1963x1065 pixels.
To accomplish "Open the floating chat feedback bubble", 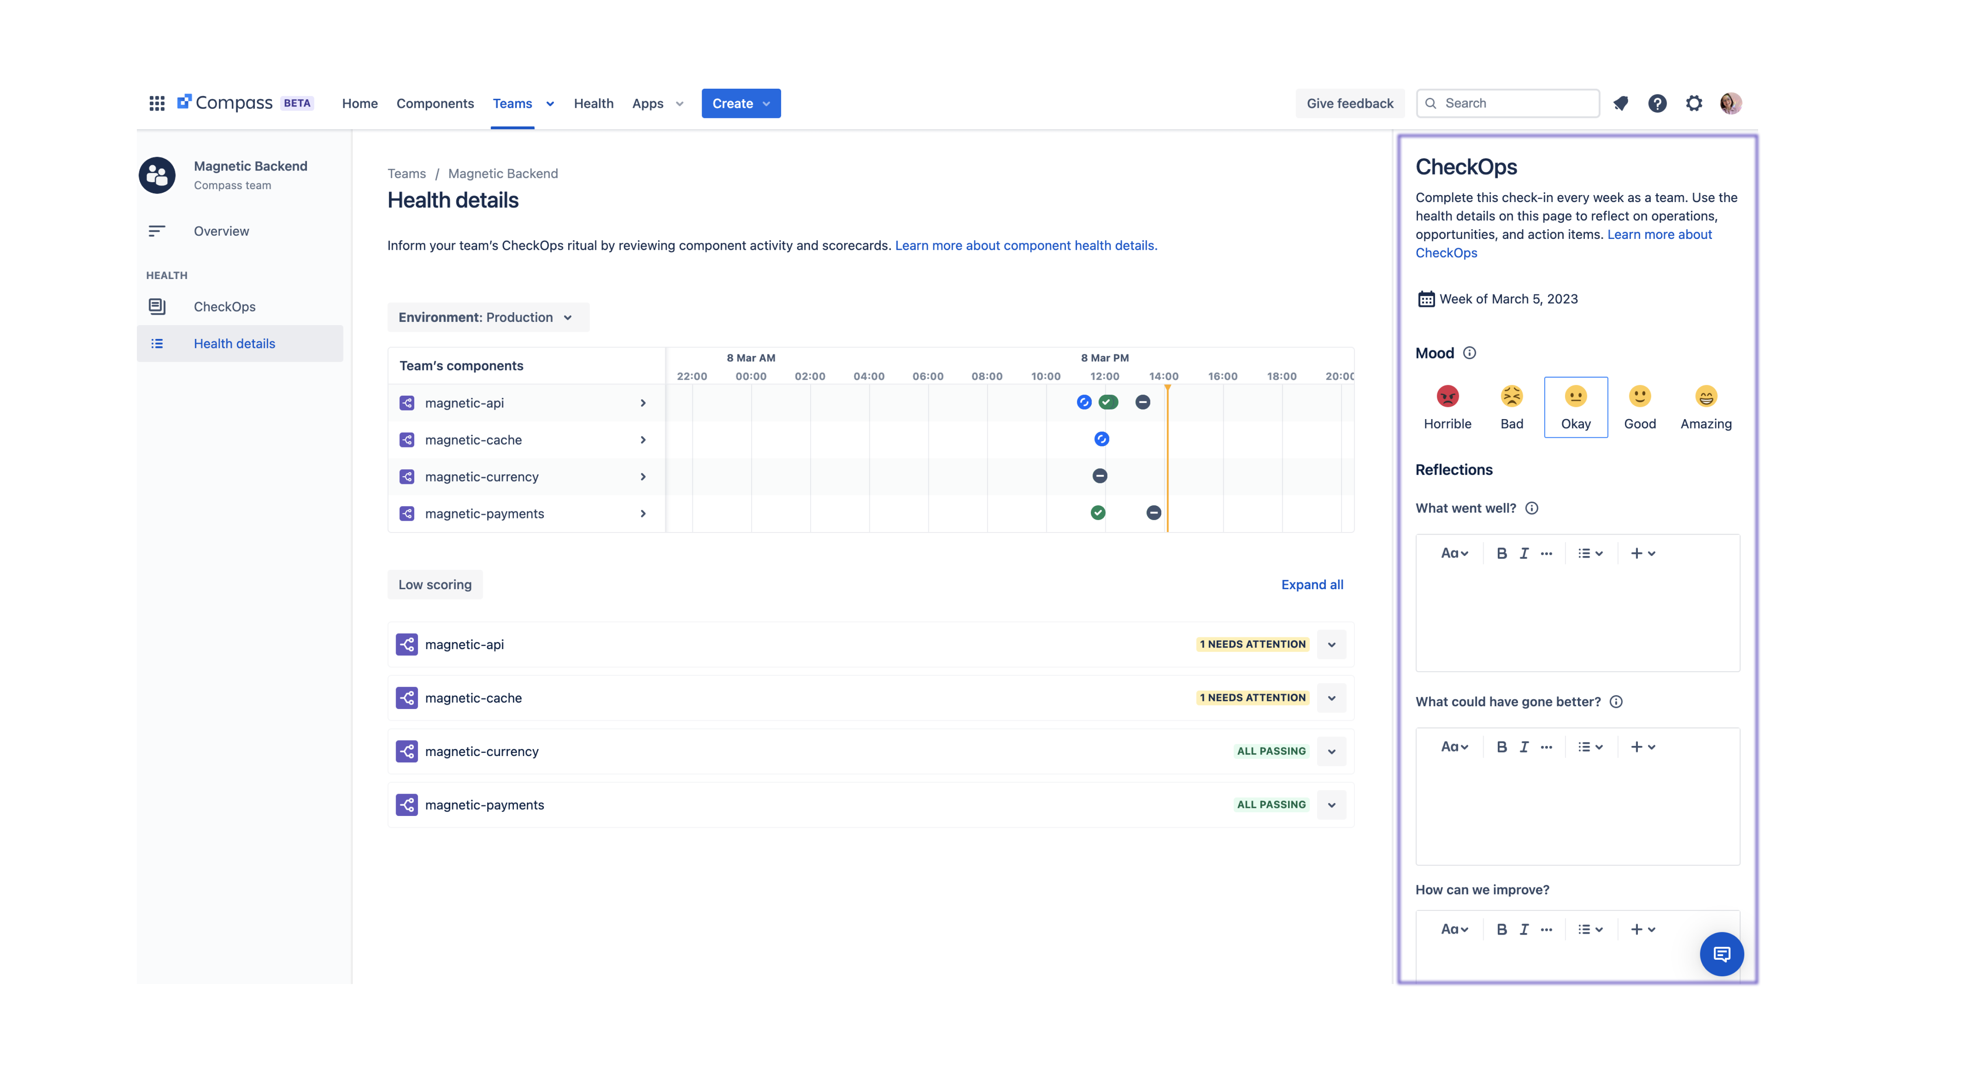I will 1722,954.
